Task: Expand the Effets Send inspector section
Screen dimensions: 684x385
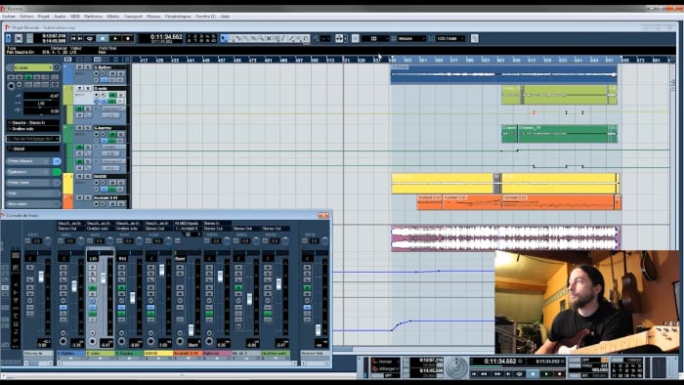Action: (28, 183)
